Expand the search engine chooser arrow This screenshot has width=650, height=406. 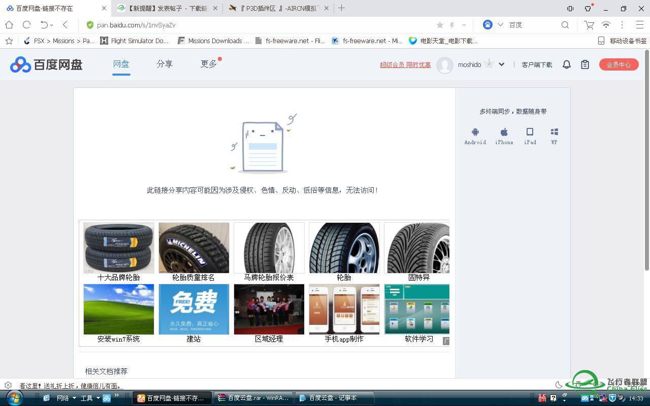pyautogui.click(x=500, y=24)
